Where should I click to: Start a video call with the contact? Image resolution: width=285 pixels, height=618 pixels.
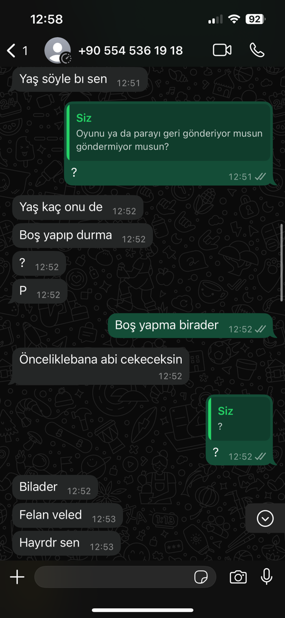pos(222,50)
